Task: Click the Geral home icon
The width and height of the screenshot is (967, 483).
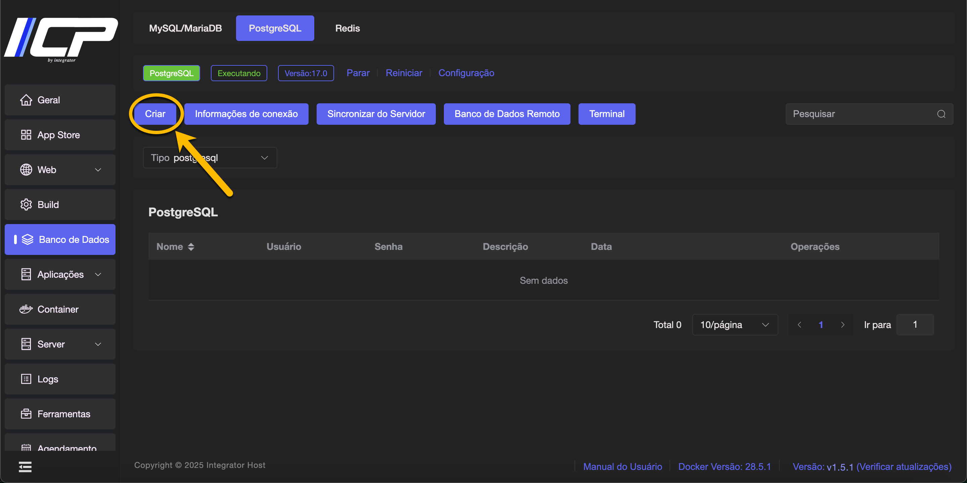Action: [26, 100]
